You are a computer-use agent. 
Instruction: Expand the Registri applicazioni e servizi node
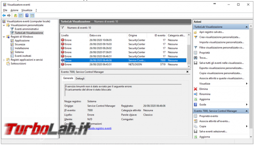pyautogui.click(x=4, y=60)
